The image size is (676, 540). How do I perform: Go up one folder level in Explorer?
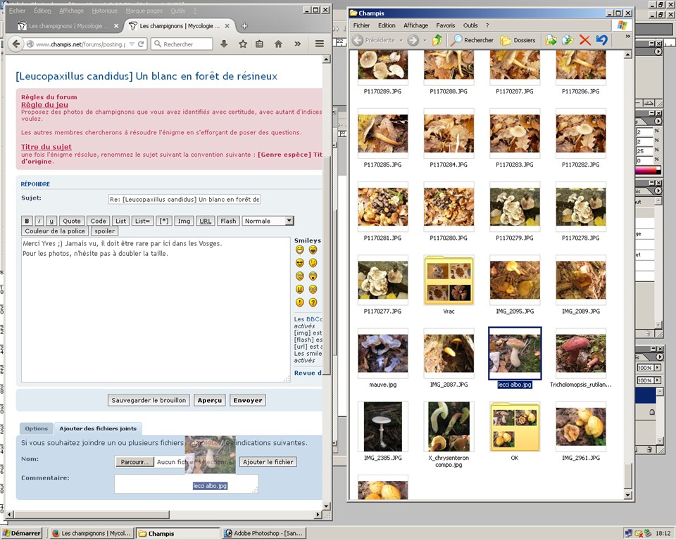(437, 40)
